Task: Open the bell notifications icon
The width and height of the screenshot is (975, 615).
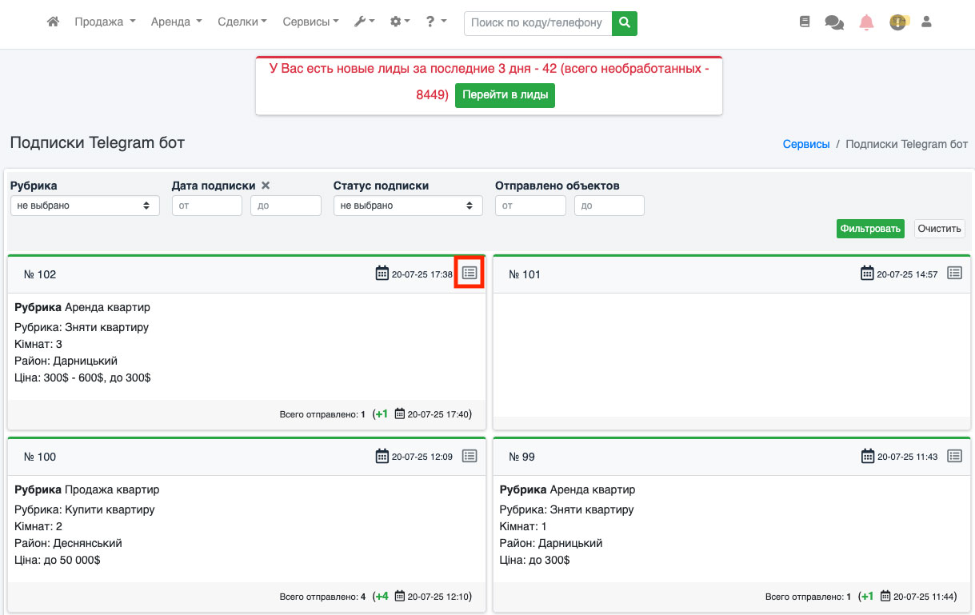Action: coord(866,22)
